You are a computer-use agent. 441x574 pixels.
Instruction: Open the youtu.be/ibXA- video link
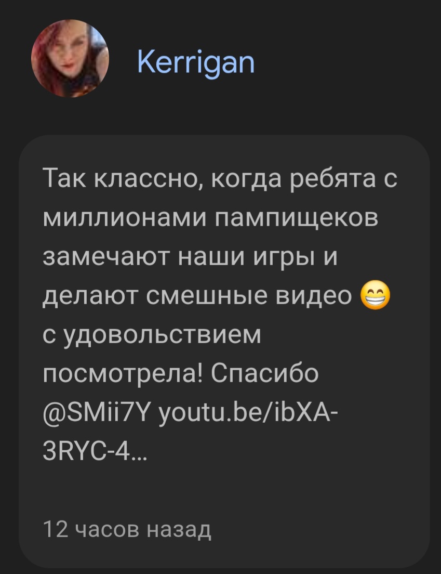point(248,414)
